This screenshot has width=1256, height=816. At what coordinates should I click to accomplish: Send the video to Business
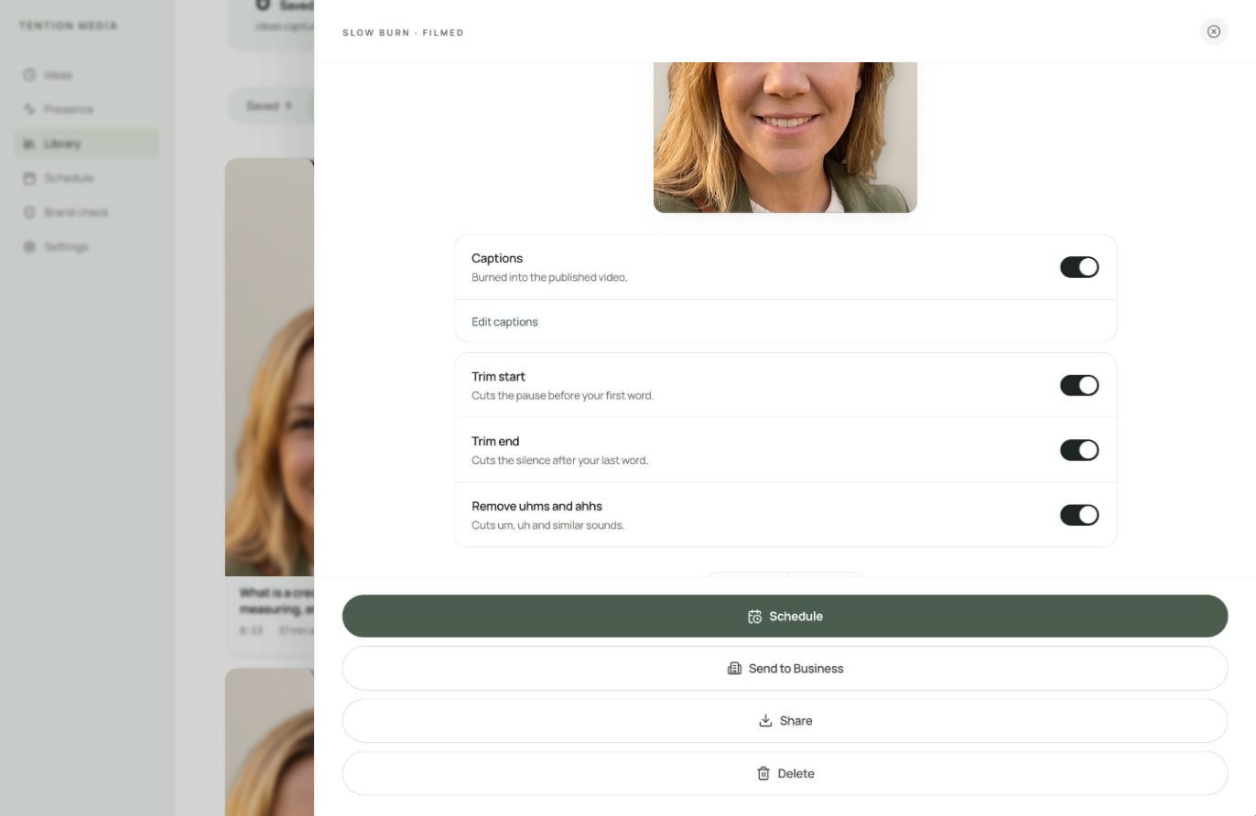[785, 669]
